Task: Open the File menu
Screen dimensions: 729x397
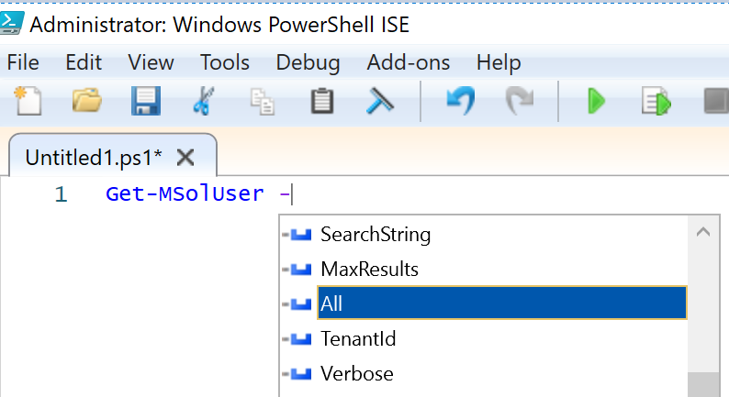Action: [23, 62]
